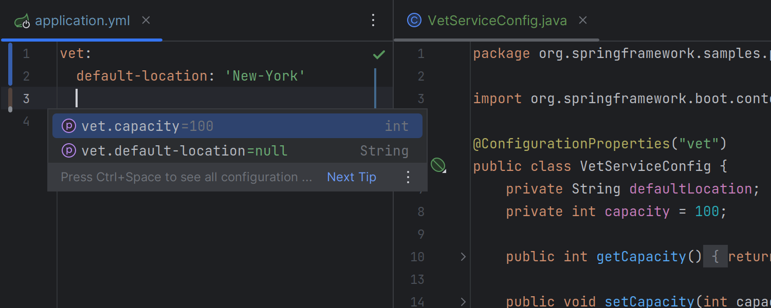Close the application.yml tab
Image resolution: width=771 pixels, height=308 pixels.
click(146, 21)
